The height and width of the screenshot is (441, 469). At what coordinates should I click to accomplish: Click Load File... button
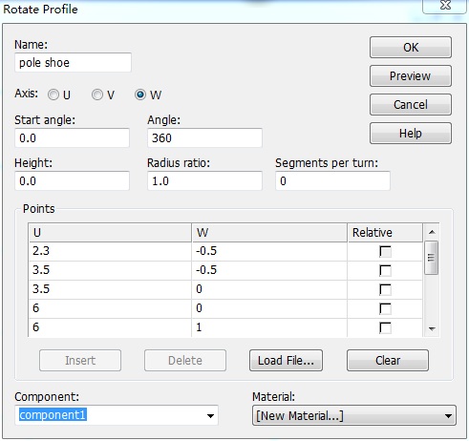(286, 361)
